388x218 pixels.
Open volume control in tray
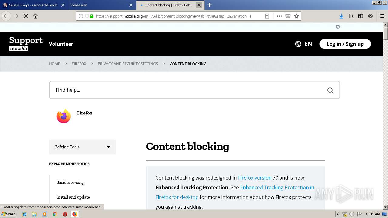(x=352, y=214)
